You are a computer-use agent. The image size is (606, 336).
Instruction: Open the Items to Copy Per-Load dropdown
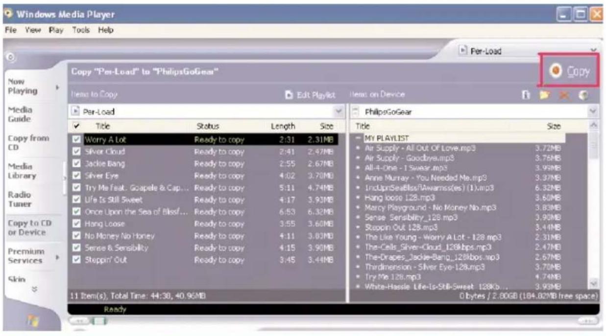[x=339, y=112]
